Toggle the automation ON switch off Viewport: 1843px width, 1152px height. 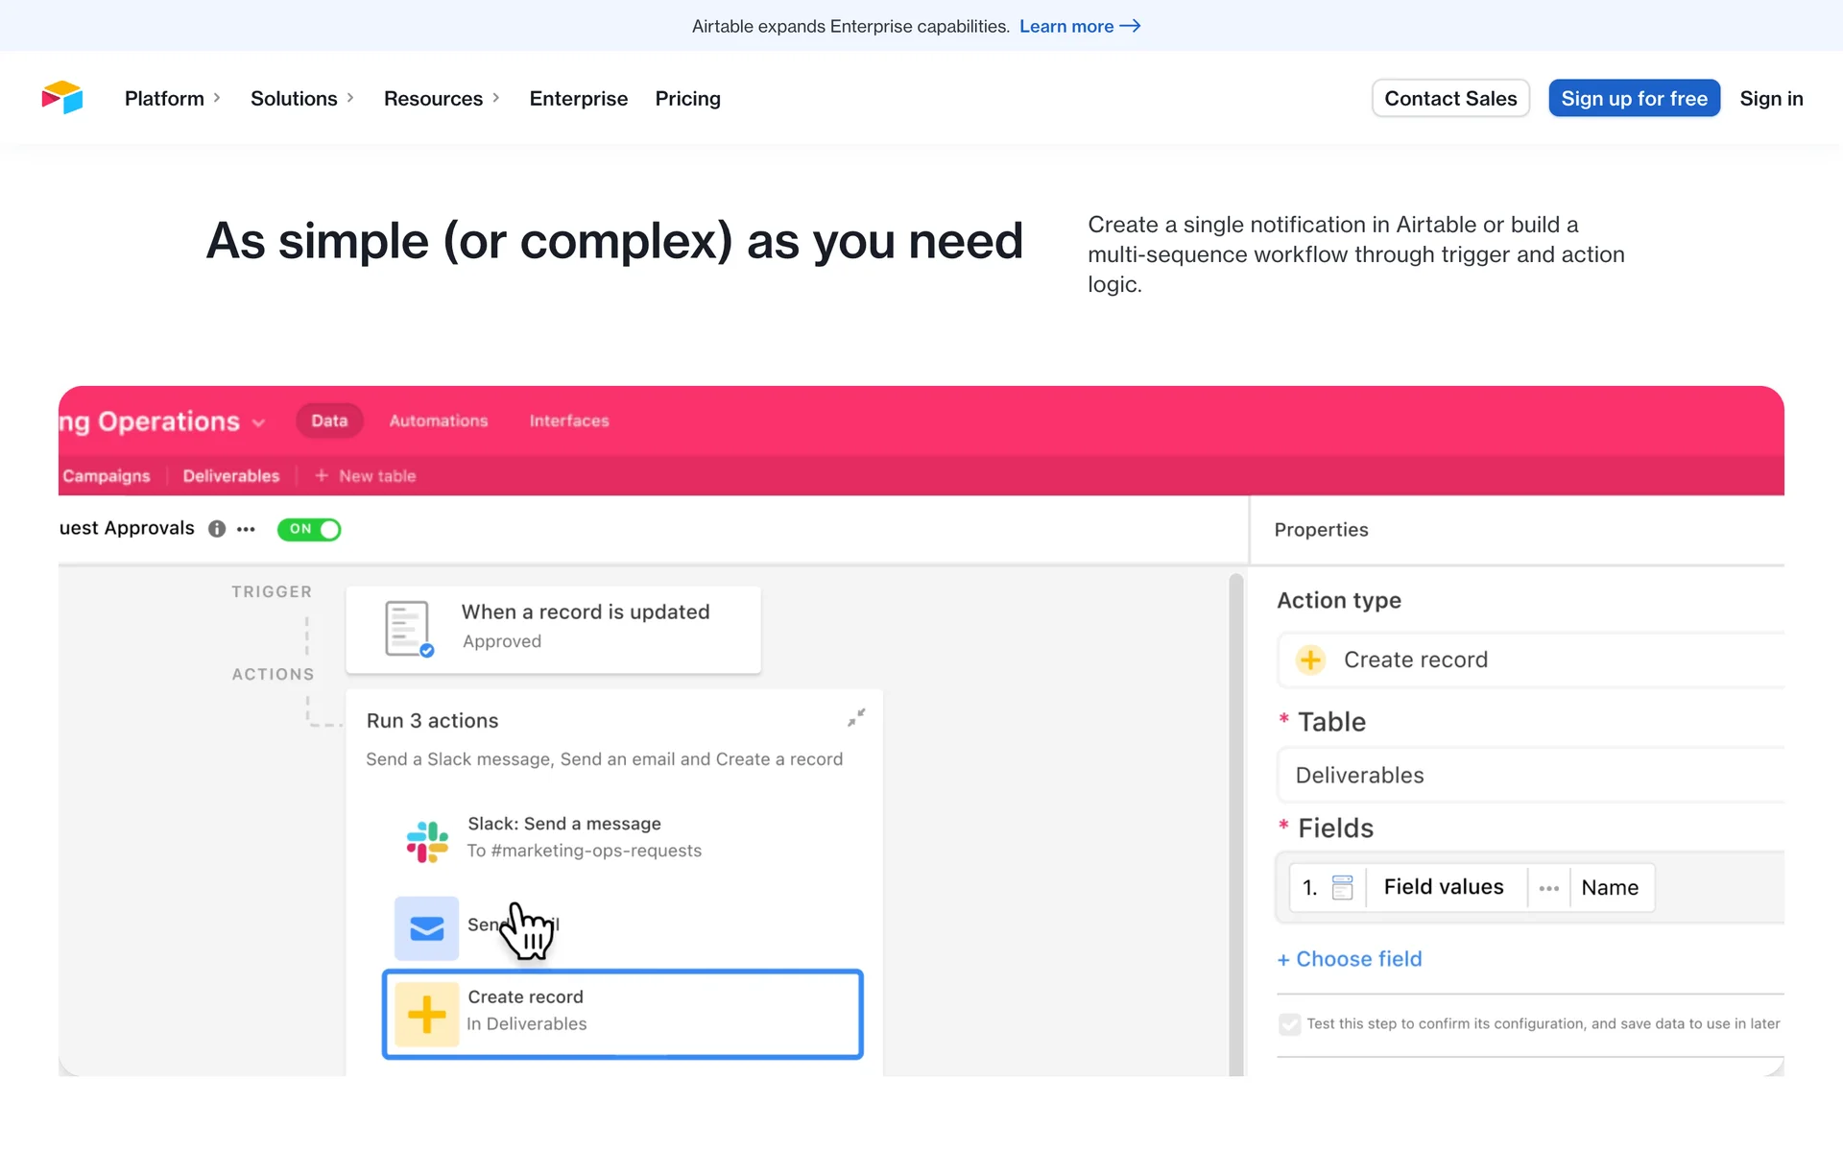point(309,529)
